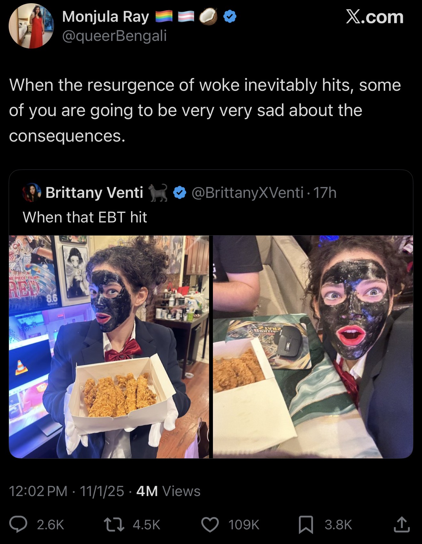This screenshot has width=422, height=544.
Task: Tap the rainbow flag emoji
Action: [x=164, y=17]
